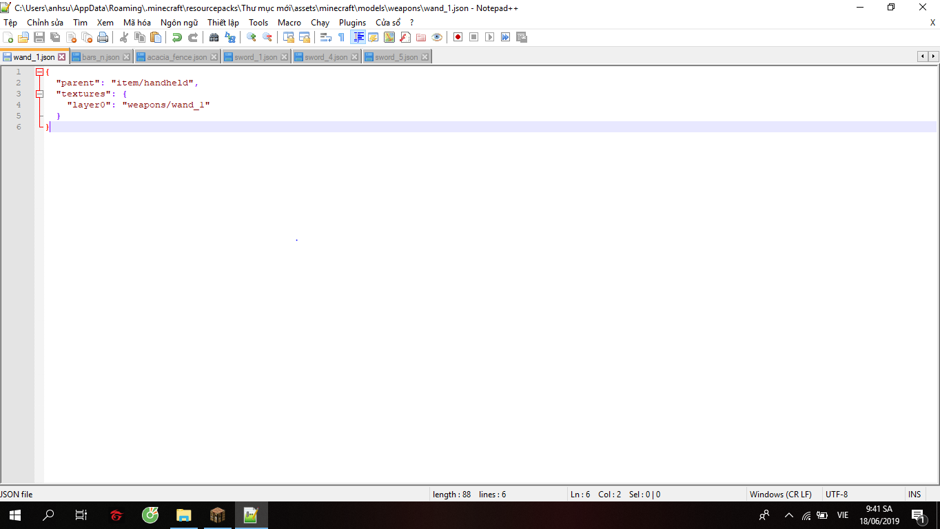Toggle word wrap in the toolbar
This screenshot has width=940, height=529.
326,37
